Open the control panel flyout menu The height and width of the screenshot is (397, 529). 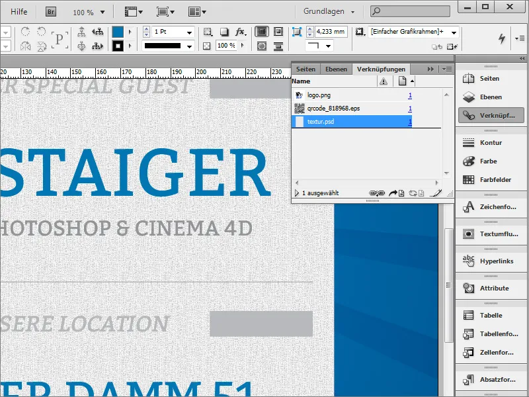pyautogui.click(x=520, y=38)
